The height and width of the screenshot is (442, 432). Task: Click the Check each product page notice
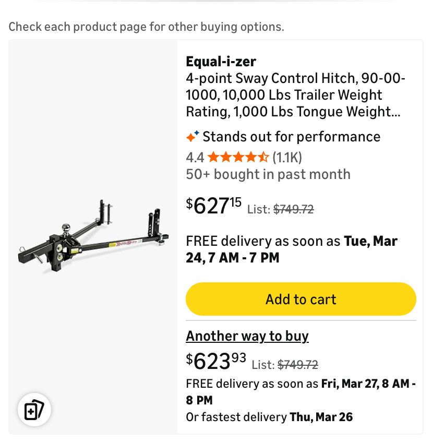[x=146, y=27]
